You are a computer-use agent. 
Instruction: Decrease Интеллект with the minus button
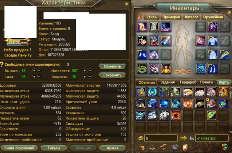coord(90,71)
